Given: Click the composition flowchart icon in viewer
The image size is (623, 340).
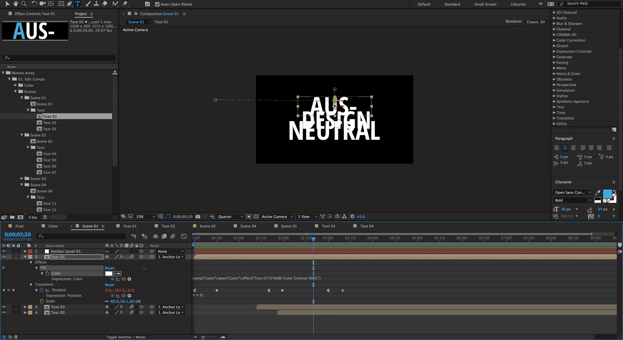Looking at the screenshot, I should [x=344, y=216].
